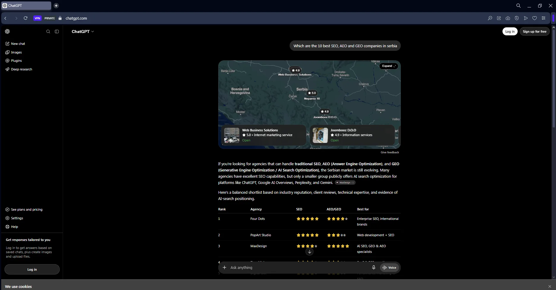The height and width of the screenshot is (290, 556).
Task: Click the send/flow arrow icon
Action: coord(526,18)
